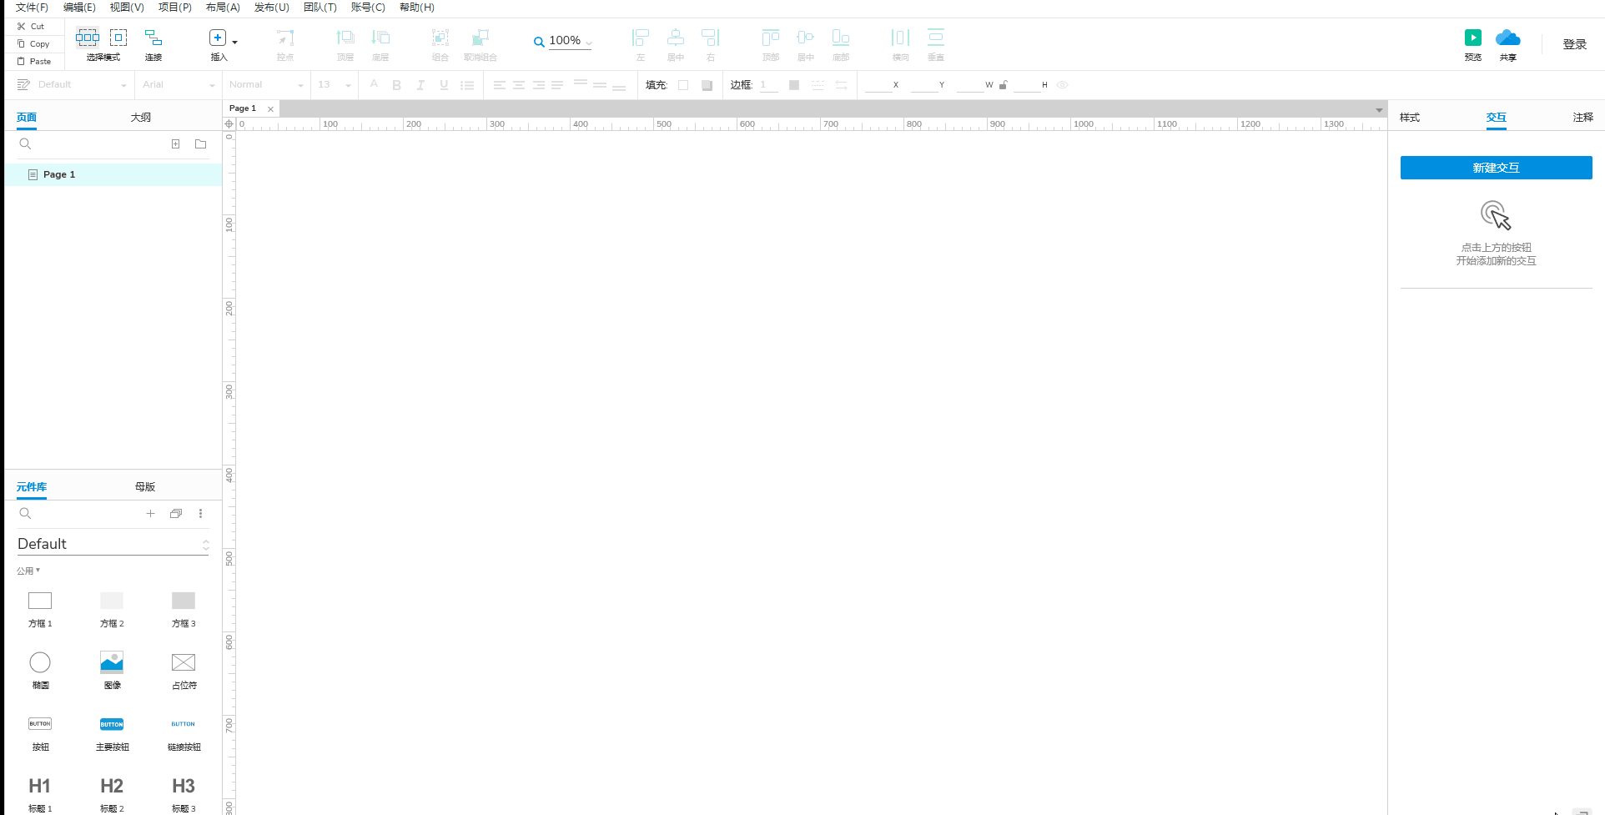The height and width of the screenshot is (815, 1605).
Task: Click the align left icon (左)
Action: click(641, 38)
